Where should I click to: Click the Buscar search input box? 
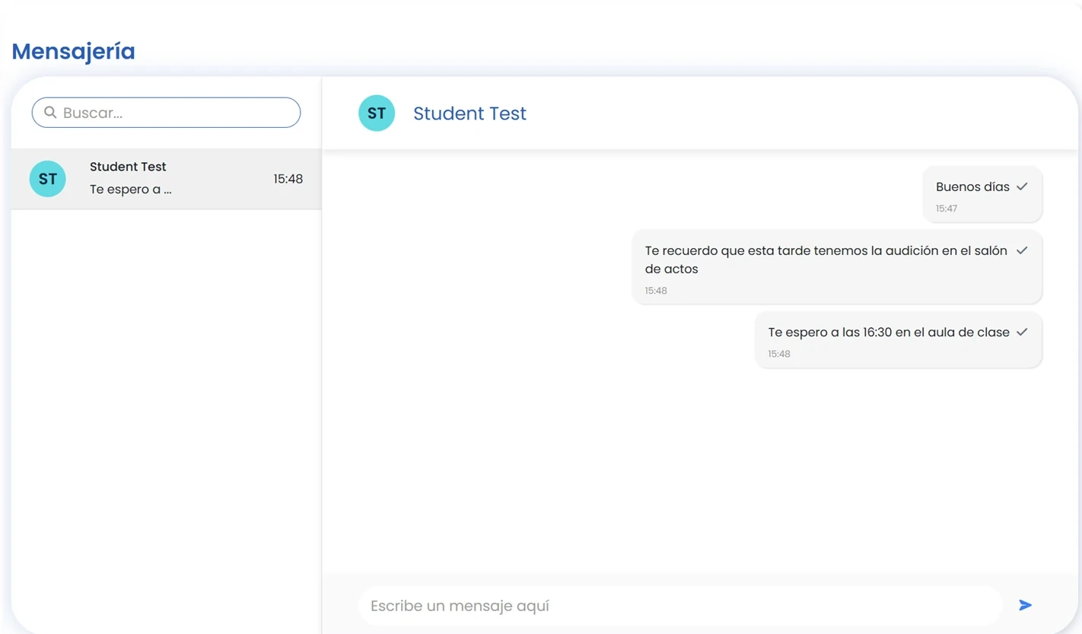[x=165, y=112]
